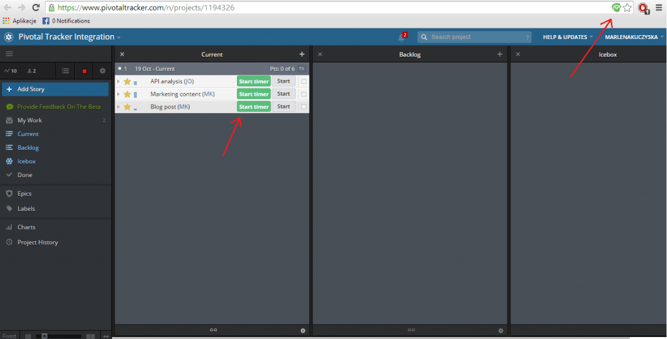Close the Icebox panel
The width and height of the screenshot is (667, 339).
[518, 55]
